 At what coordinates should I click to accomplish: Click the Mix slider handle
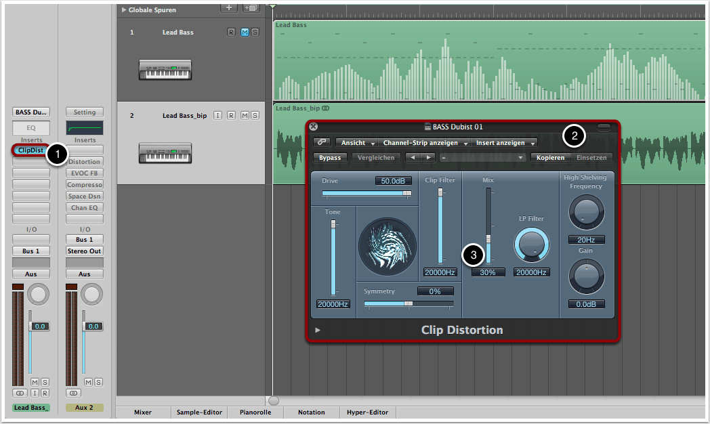[488, 237]
